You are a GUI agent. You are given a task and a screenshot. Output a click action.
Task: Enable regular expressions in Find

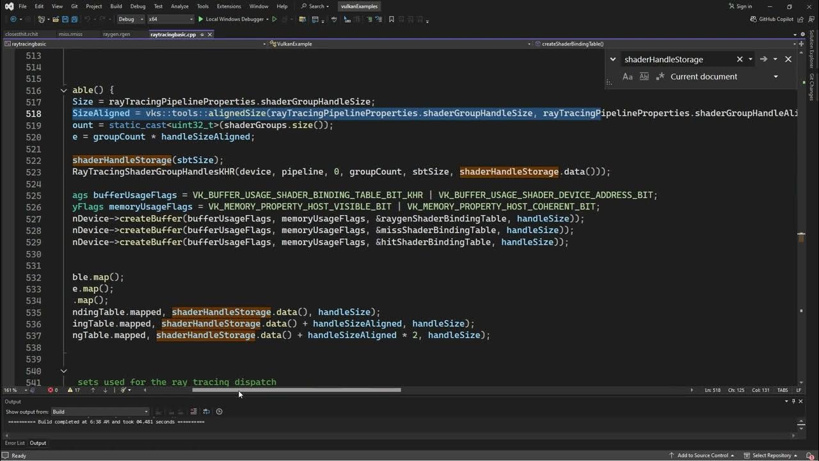pyautogui.click(x=660, y=76)
